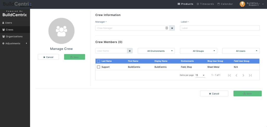Click the crew manager picker icon
The width and height of the screenshot is (267, 127).
pyautogui.click(x=167, y=28)
